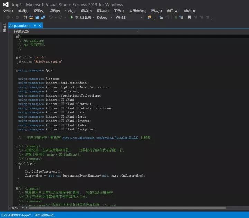Click the bookmark icon in the toolbar
This screenshot has height=218, width=249.
[x=189, y=17]
